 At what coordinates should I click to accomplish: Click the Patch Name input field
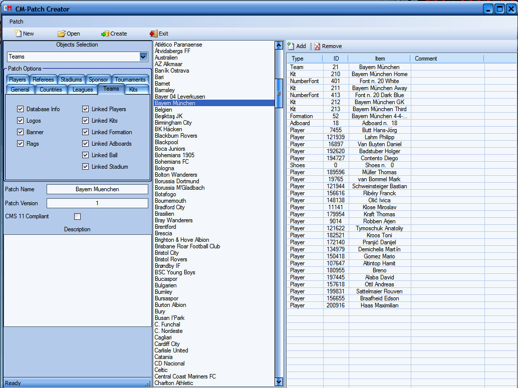[97, 189]
